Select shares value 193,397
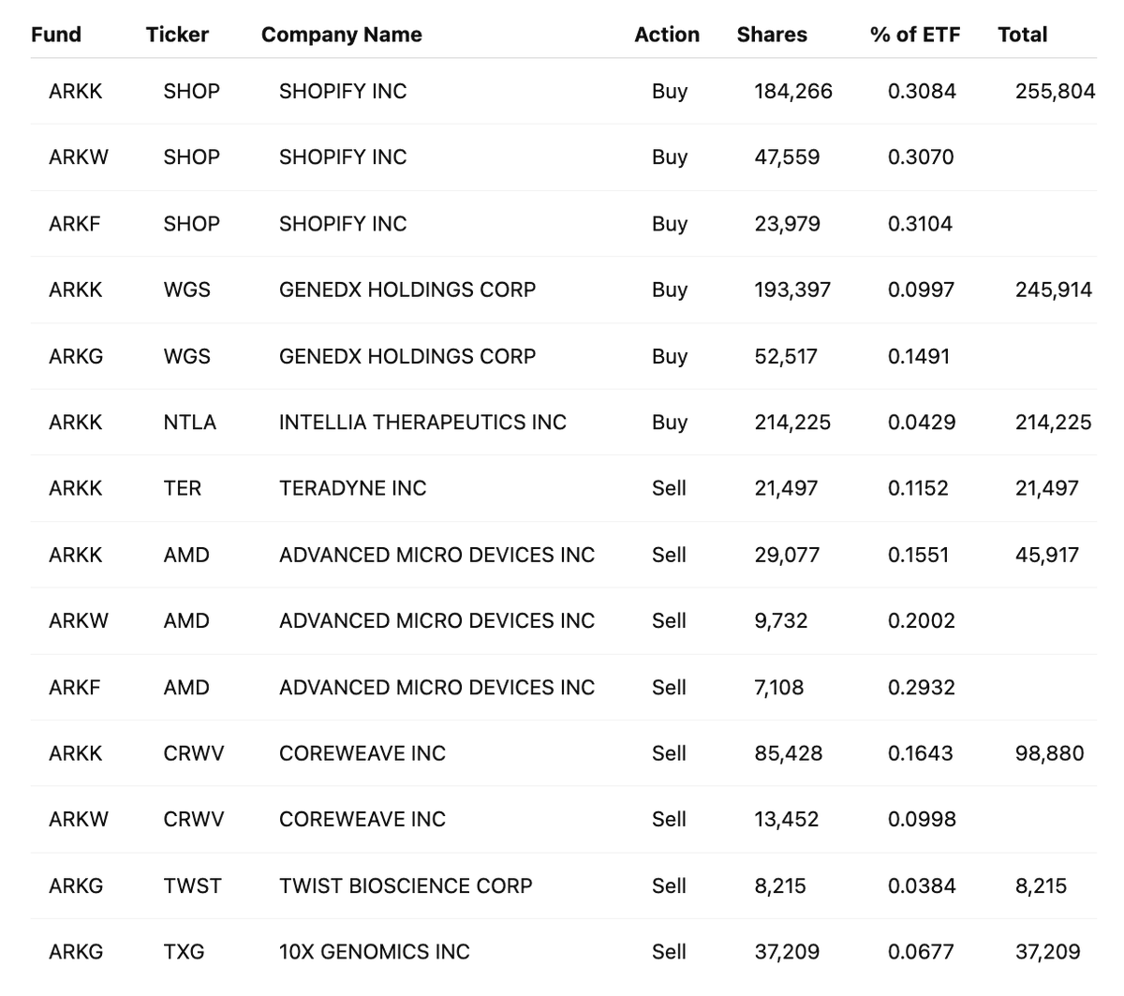 (792, 290)
